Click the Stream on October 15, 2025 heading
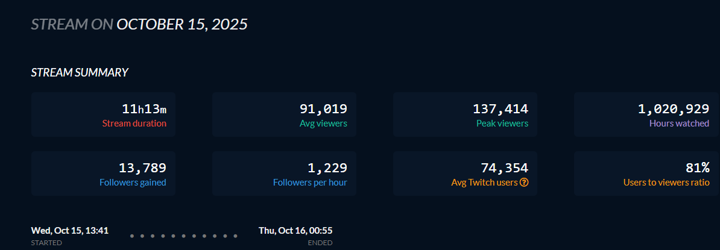720x250 pixels. pyautogui.click(x=139, y=24)
